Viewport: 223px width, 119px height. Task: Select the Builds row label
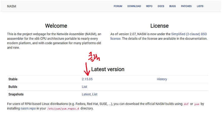(13, 87)
